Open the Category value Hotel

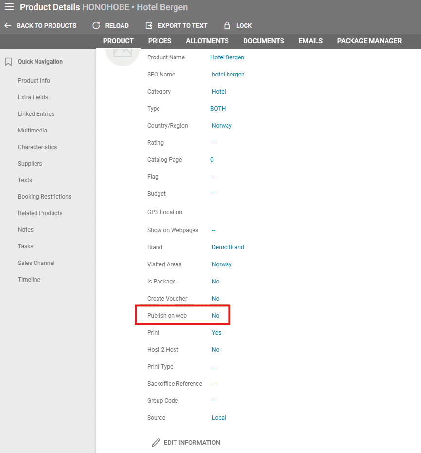pos(219,92)
